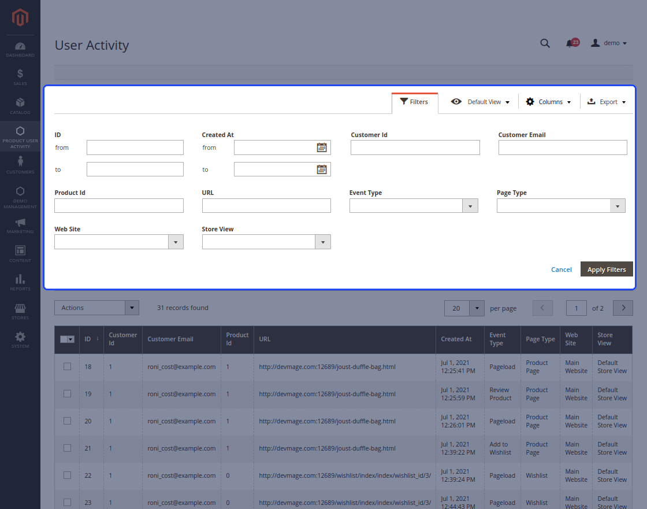Focus the ID from input field
This screenshot has height=509, width=647.
pyautogui.click(x=135, y=147)
